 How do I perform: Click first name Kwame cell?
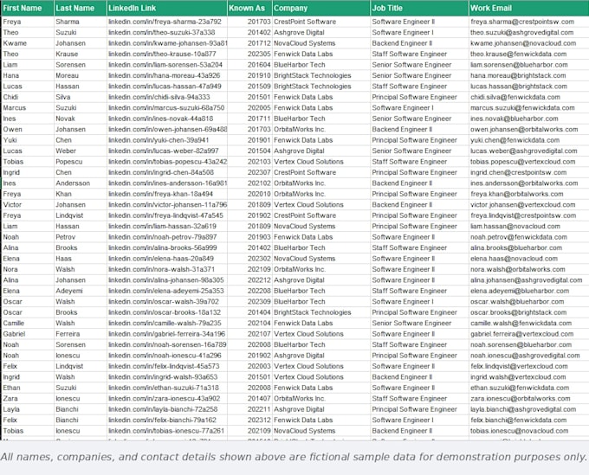click(x=28, y=43)
